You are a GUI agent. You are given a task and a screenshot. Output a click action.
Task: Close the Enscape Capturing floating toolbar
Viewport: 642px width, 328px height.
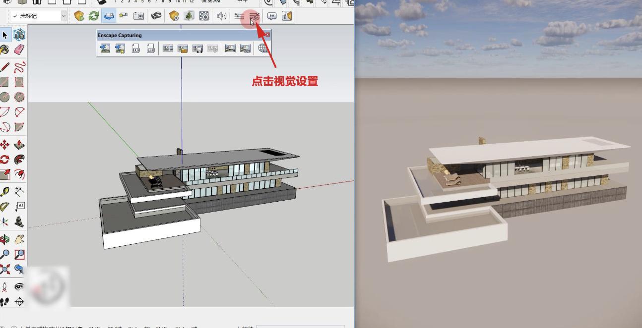coord(267,35)
